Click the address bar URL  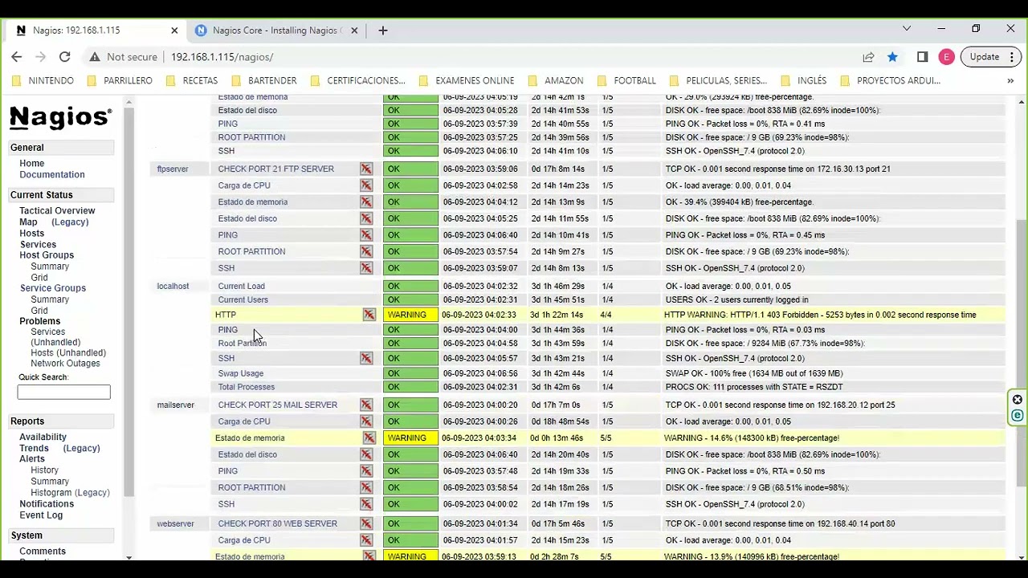(222, 57)
